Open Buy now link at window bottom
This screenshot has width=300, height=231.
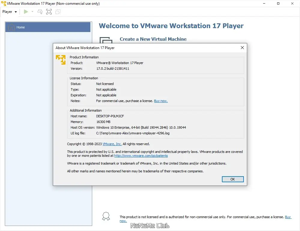click(288, 217)
